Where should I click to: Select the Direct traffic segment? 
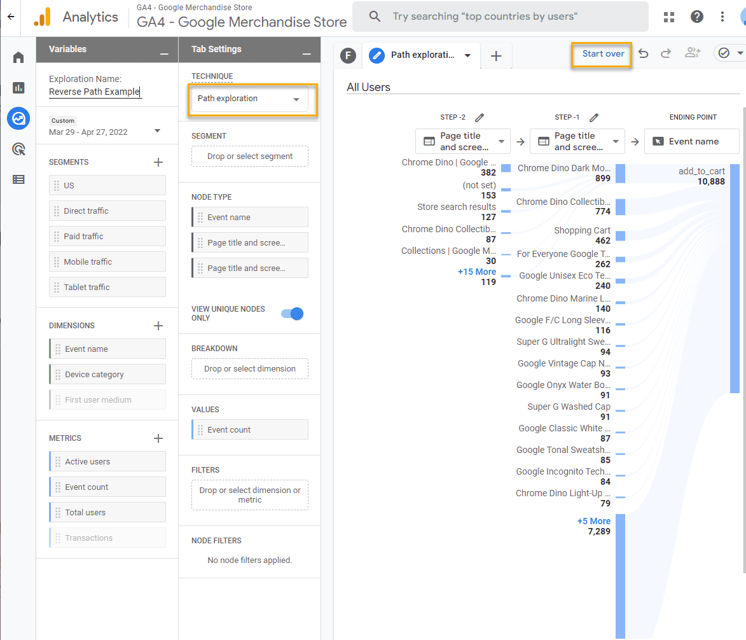107,211
